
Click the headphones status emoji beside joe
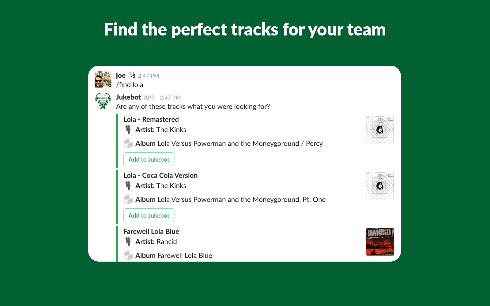click(131, 75)
